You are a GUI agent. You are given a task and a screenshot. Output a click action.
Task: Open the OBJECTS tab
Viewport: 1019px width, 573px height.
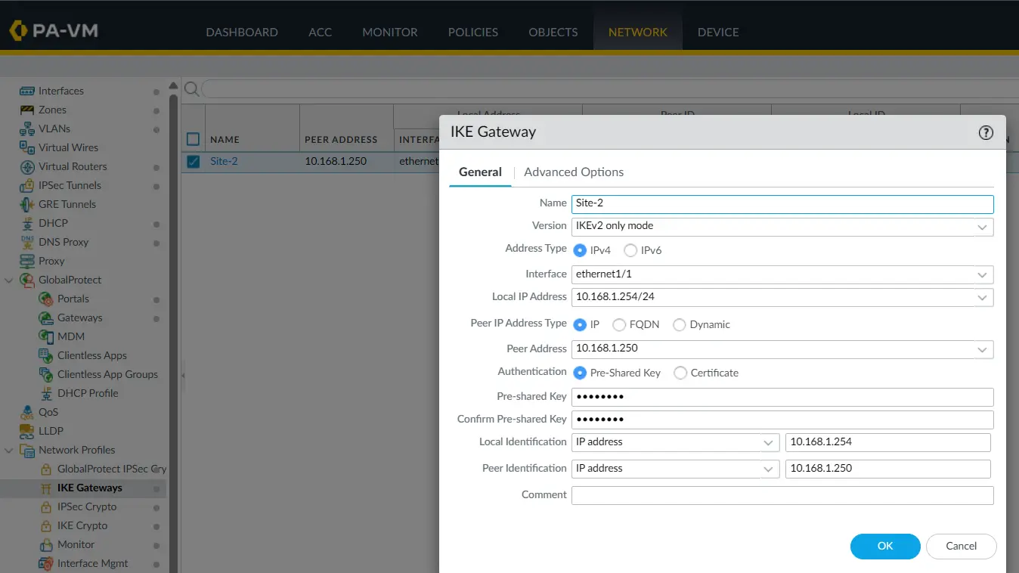(x=553, y=33)
